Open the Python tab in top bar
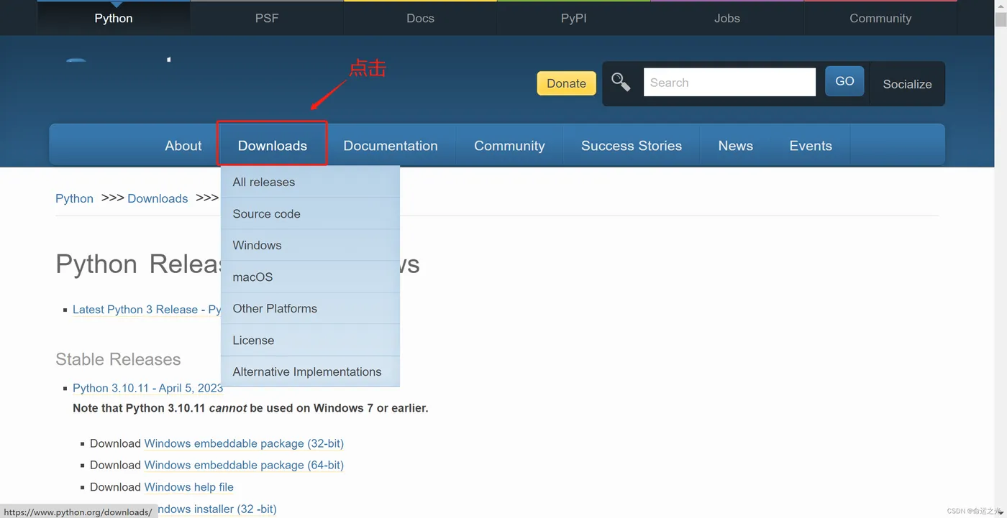The image size is (1007, 518). [x=114, y=18]
